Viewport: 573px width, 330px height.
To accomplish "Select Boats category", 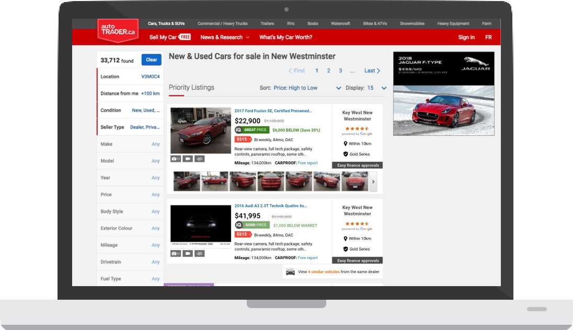I will 313,23.
